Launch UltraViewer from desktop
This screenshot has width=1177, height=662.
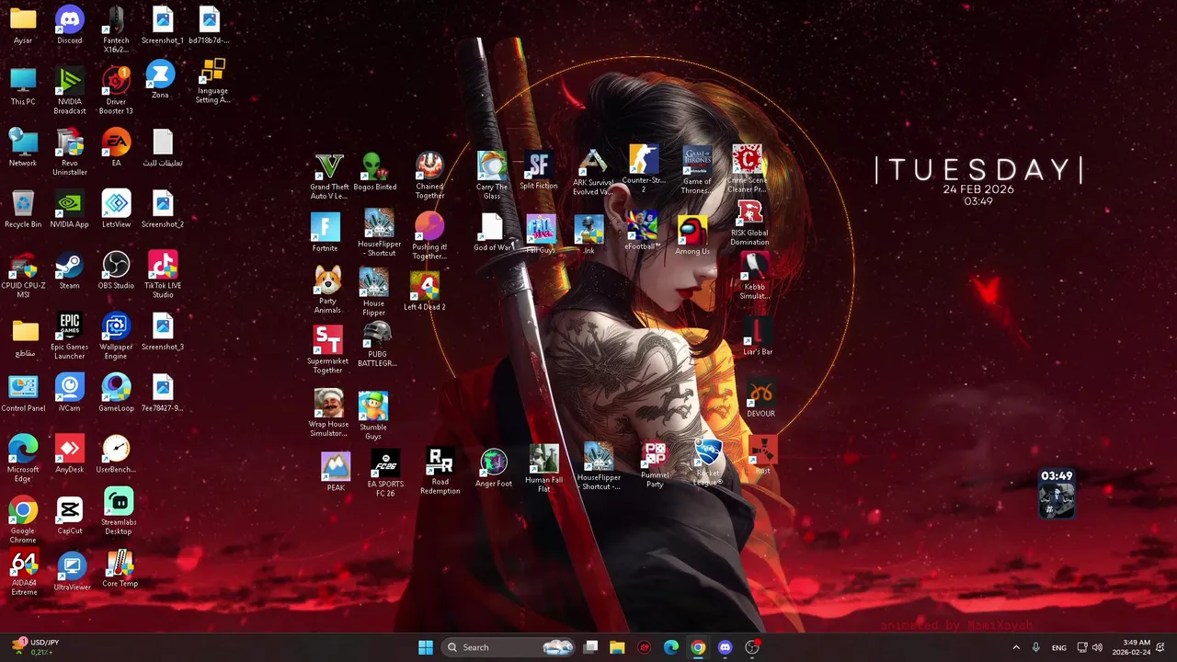[72, 572]
